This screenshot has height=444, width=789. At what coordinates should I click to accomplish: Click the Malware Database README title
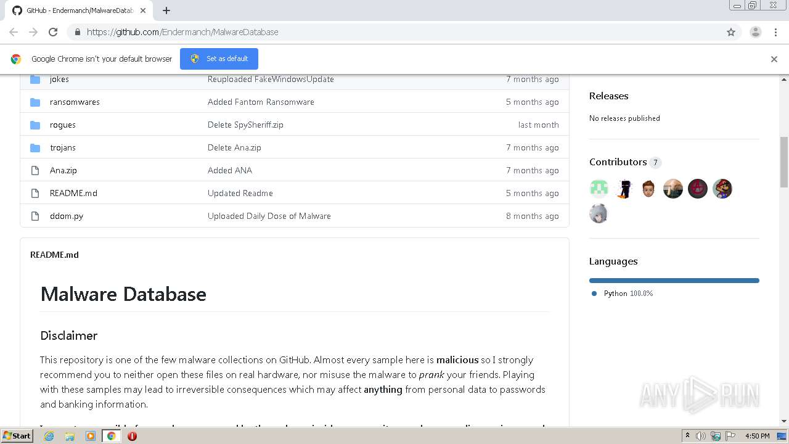point(123,294)
